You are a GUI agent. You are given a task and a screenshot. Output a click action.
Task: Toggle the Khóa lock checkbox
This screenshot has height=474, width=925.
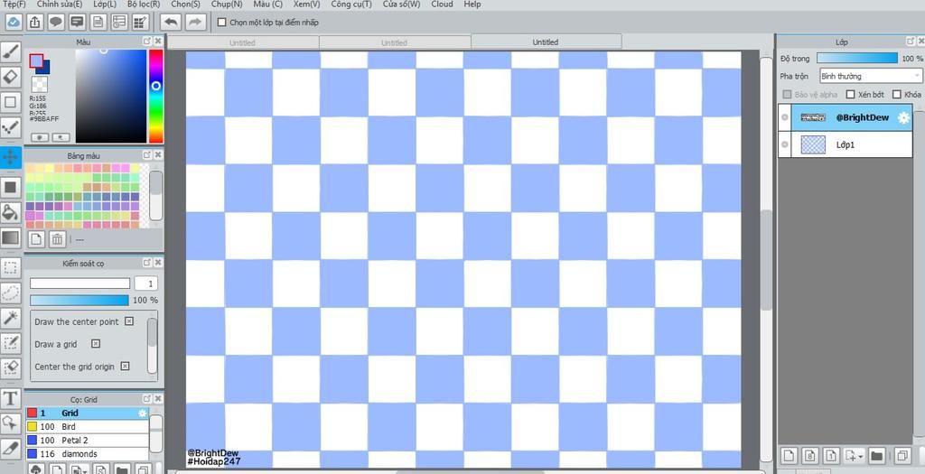[x=897, y=94]
